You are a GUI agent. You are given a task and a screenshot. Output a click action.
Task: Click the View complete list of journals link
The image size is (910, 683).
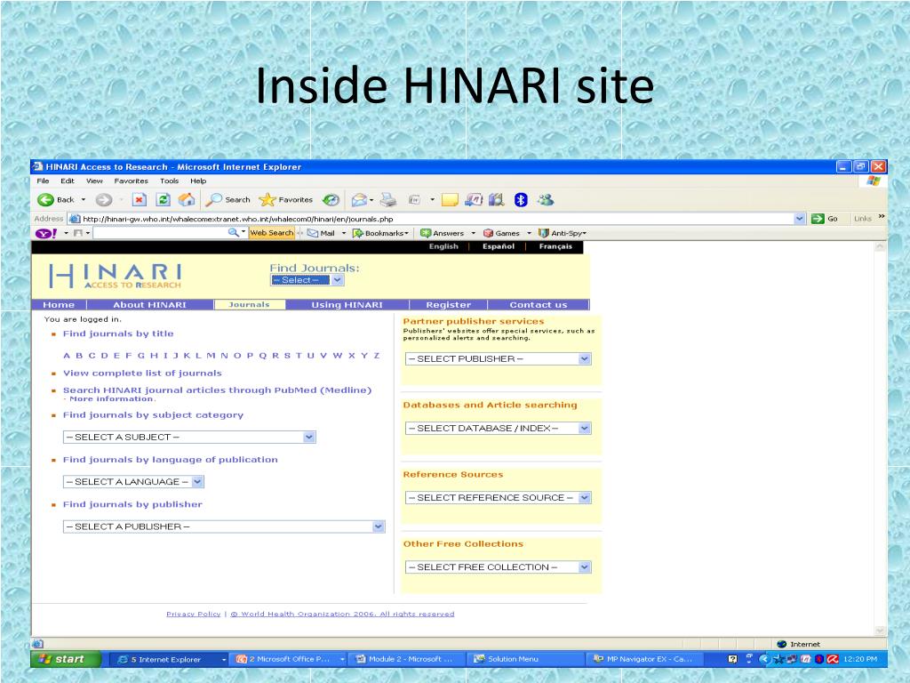(x=142, y=374)
